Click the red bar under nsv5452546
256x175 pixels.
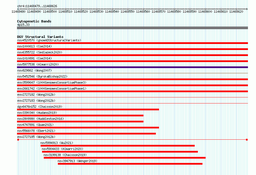132,79
